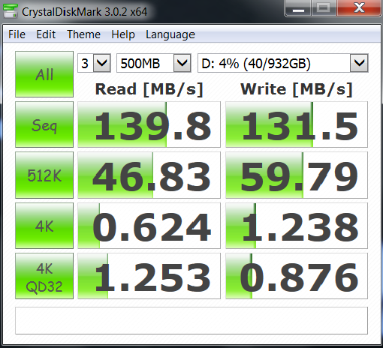Open the Edit menu

pyautogui.click(x=46, y=34)
